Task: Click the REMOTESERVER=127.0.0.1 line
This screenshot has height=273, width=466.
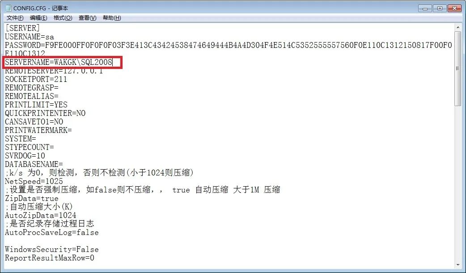Action: tap(54, 71)
